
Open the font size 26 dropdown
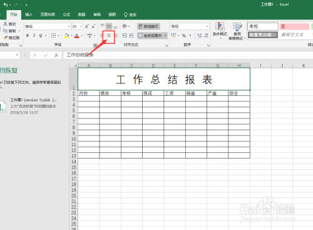pos(81,26)
